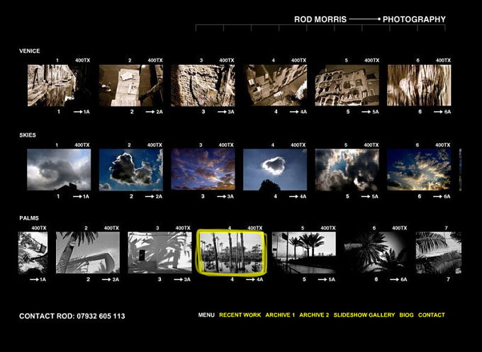This screenshot has width=482, height=352.
Task: Click the 4A arrow under Skies photo 4
Action: pyautogui.click(x=298, y=197)
